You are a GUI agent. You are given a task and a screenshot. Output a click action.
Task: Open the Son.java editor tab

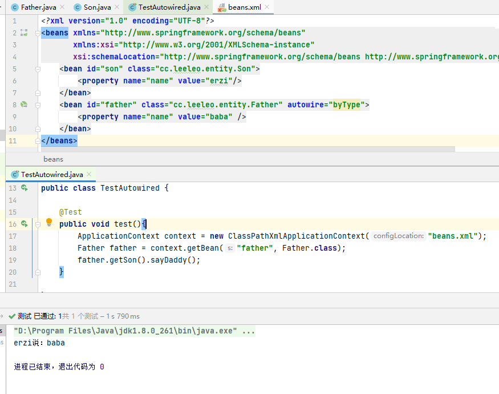(x=97, y=7)
